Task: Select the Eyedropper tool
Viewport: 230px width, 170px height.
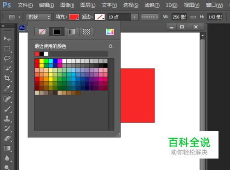Action: click(7, 88)
